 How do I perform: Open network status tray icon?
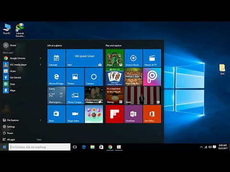(206, 147)
